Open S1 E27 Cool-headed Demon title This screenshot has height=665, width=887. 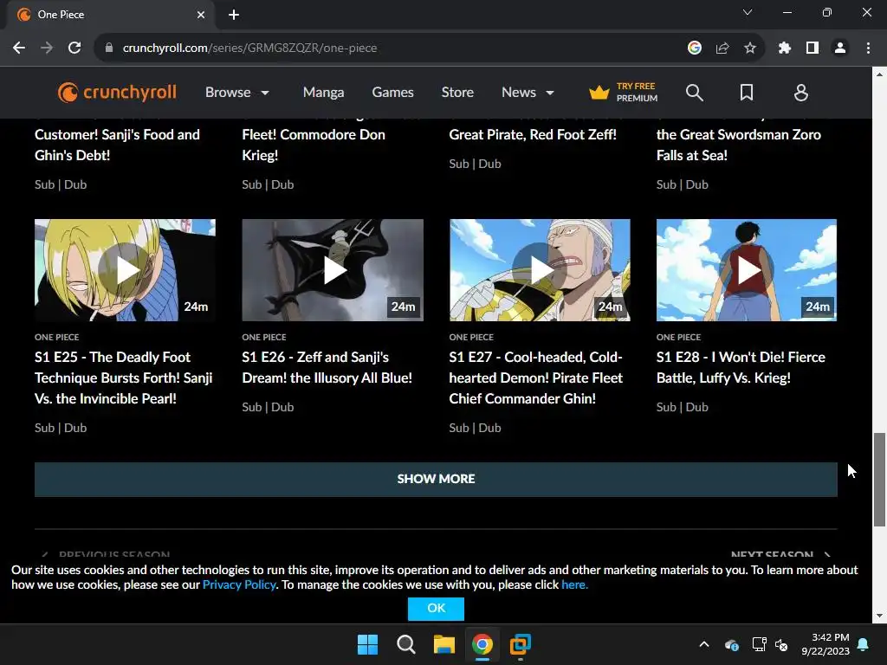535,378
